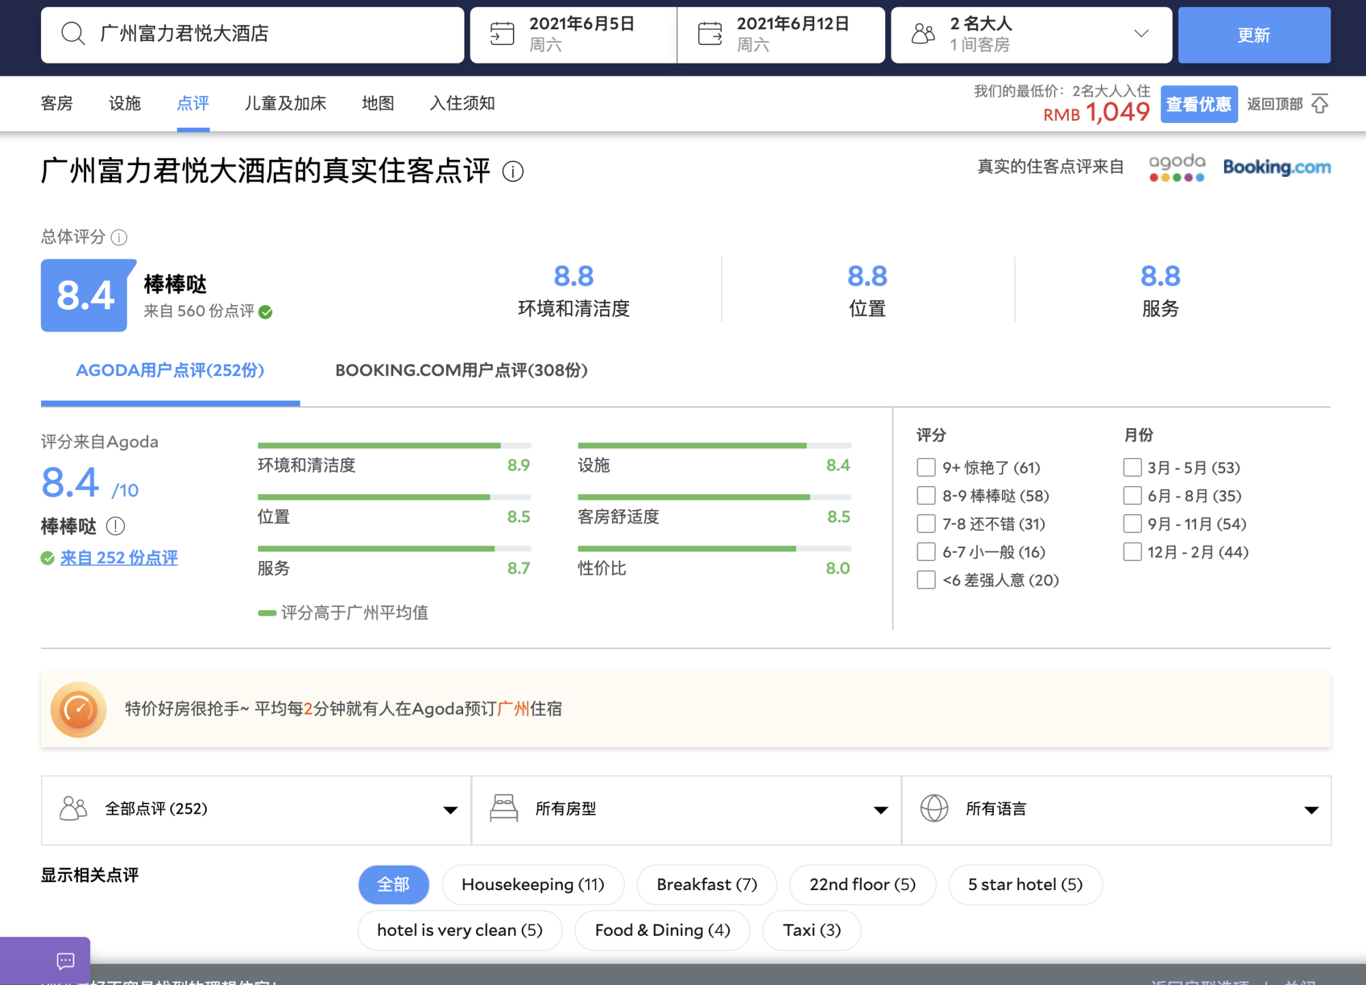This screenshot has width=1366, height=985.
Task: Click info icon beside 棒棒哒 rating label
Action: (115, 526)
